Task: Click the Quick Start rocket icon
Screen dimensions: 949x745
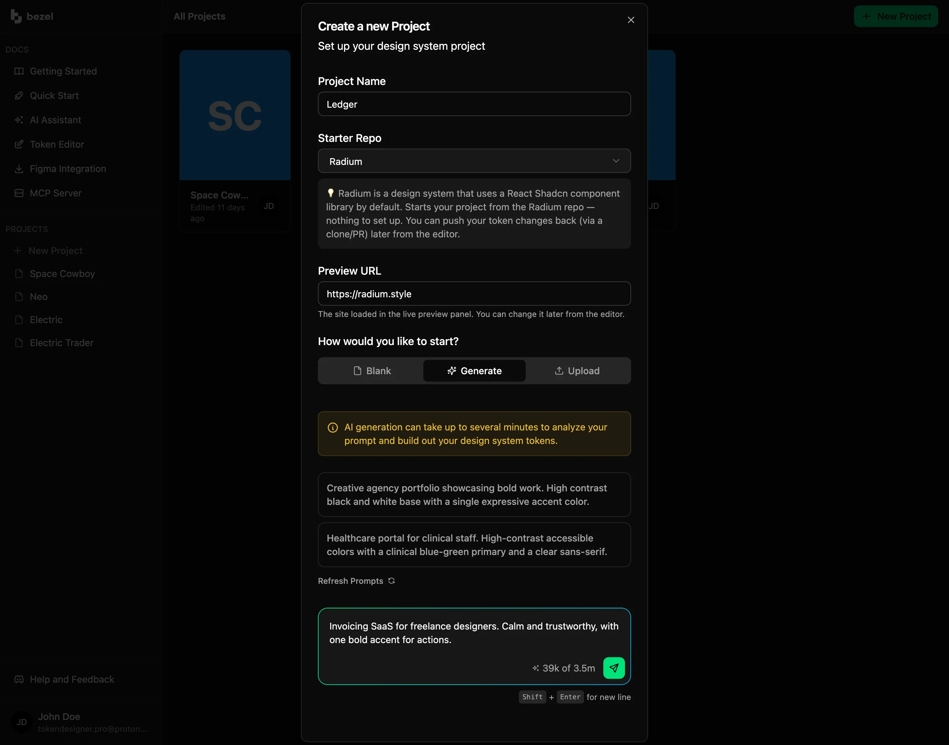Action: click(19, 95)
